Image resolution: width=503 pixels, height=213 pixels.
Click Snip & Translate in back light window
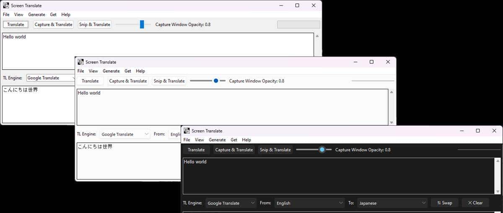tap(95, 24)
